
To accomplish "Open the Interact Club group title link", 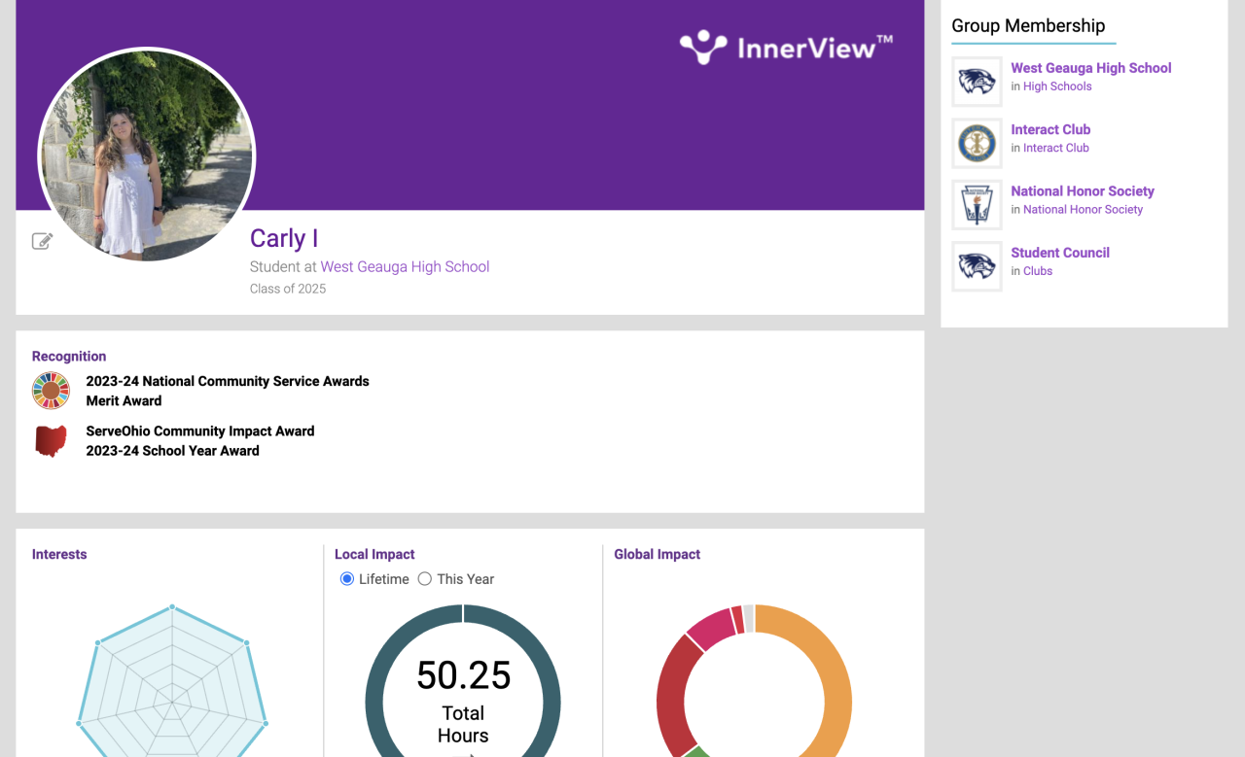I will [1050, 129].
